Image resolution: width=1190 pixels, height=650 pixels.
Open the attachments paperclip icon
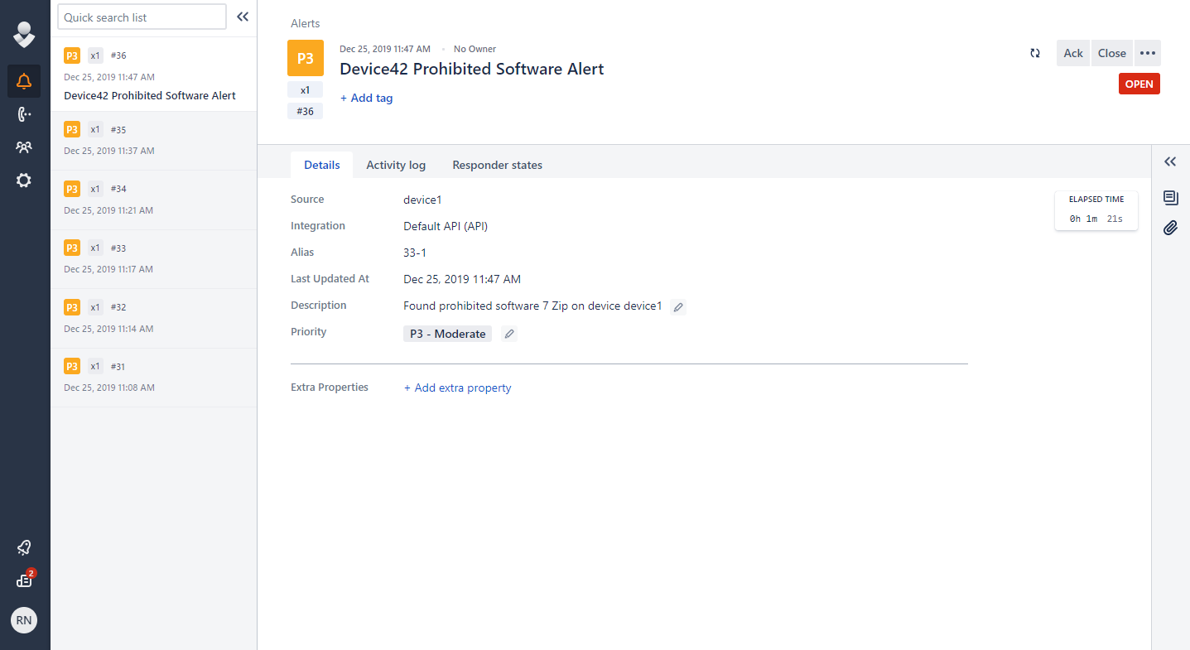coord(1170,228)
